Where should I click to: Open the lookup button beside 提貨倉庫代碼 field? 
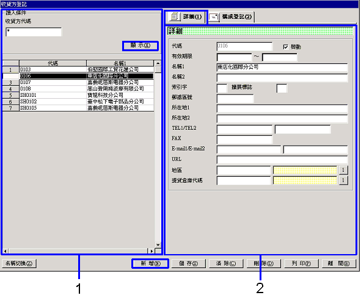pyautogui.click(x=343, y=180)
